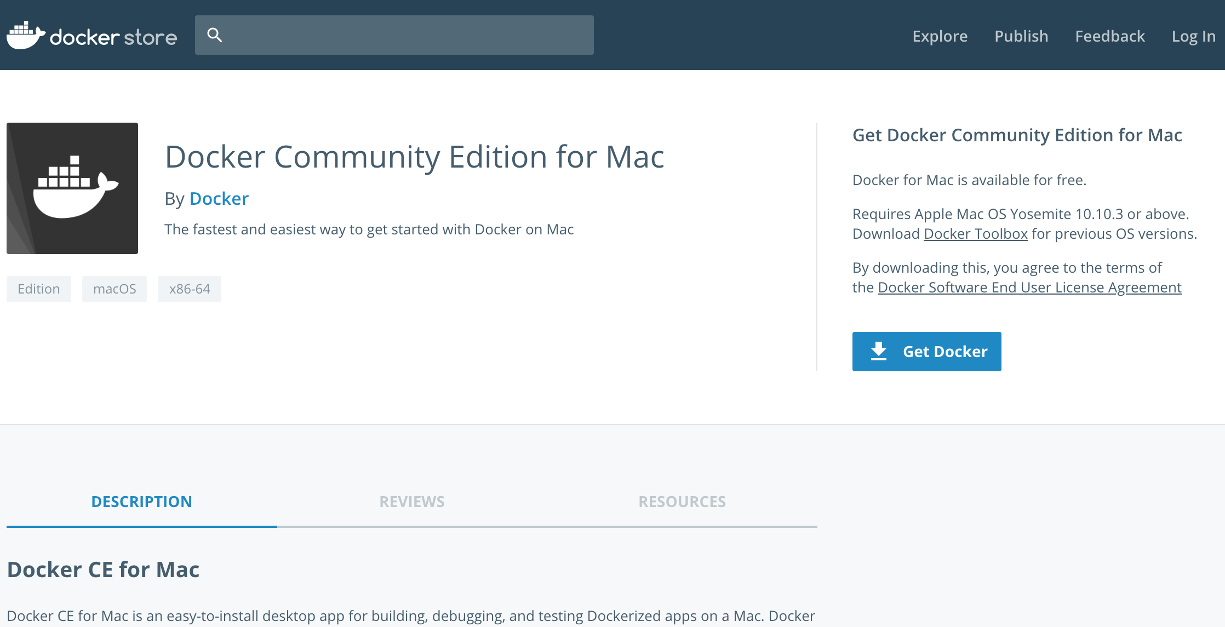The width and height of the screenshot is (1225, 627).
Task: Open the Docker Software End User License Agreement
Action: coord(1029,287)
